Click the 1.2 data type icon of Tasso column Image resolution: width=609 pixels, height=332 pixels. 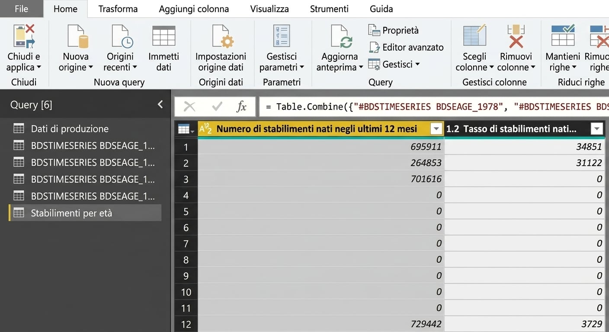[x=452, y=129]
